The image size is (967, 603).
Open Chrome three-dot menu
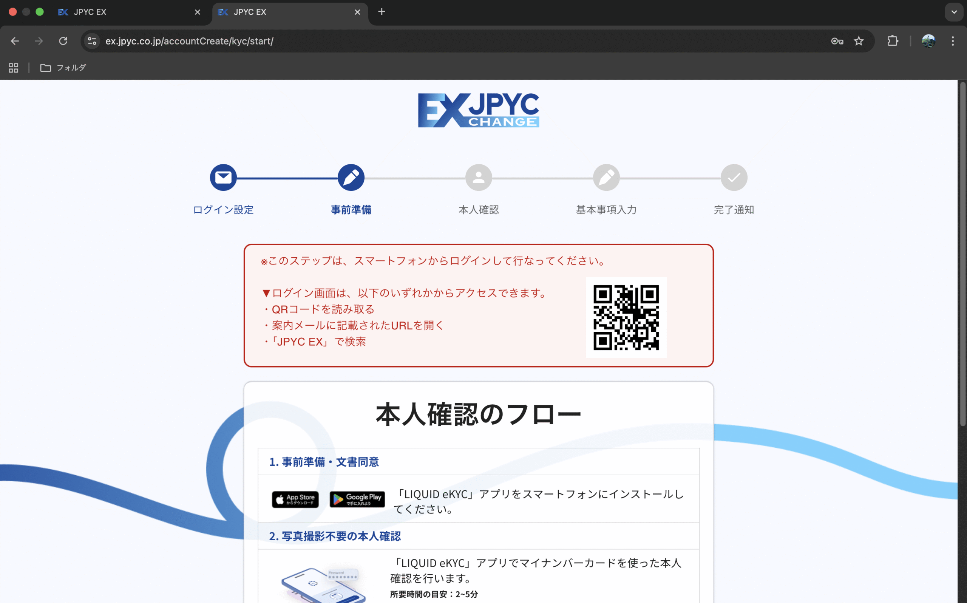coord(953,41)
